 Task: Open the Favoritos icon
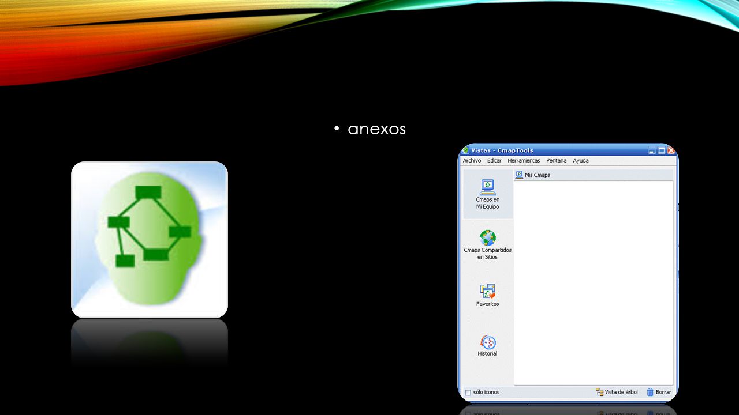pyautogui.click(x=488, y=292)
